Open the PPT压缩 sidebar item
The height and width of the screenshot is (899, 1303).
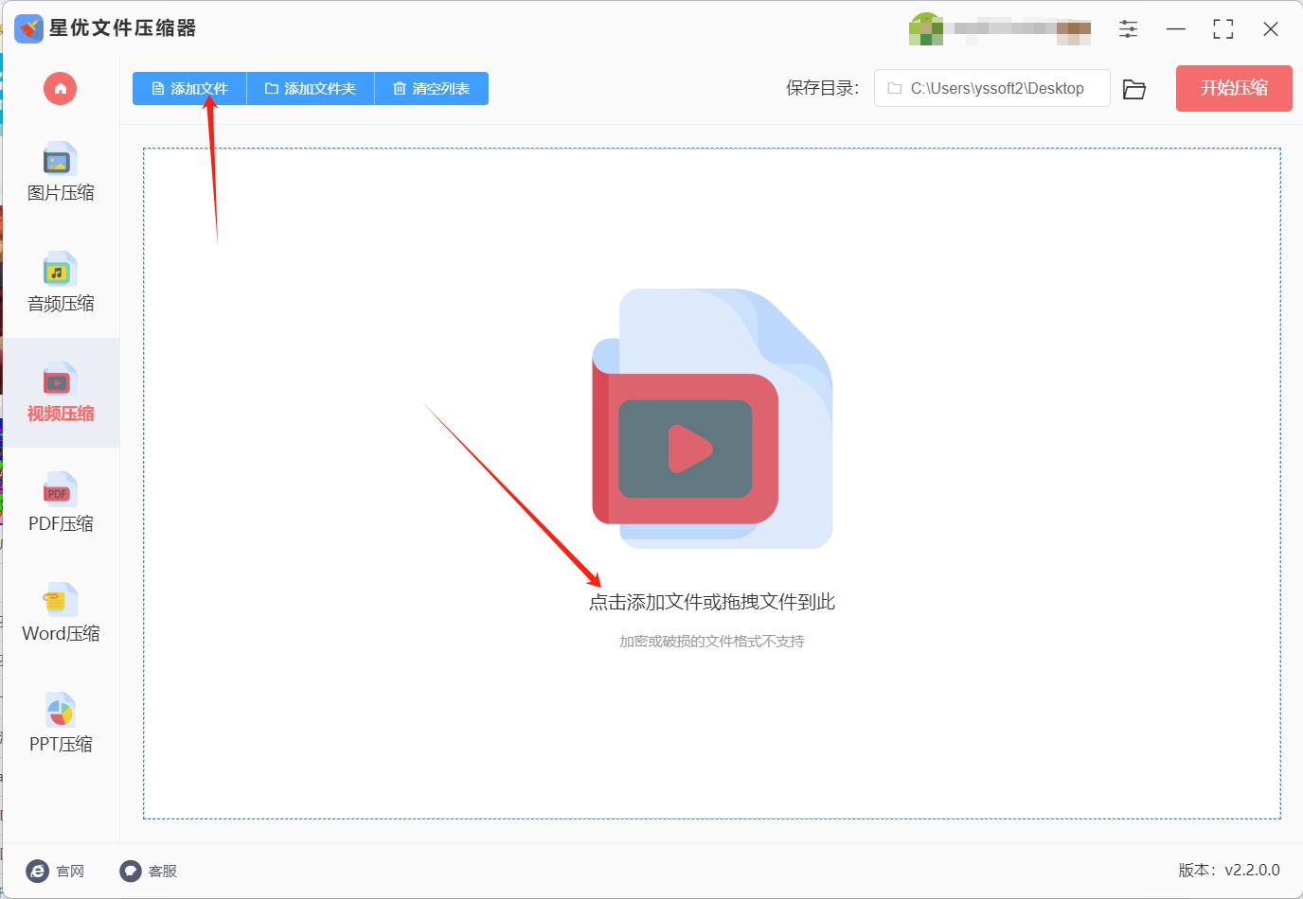tap(61, 724)
